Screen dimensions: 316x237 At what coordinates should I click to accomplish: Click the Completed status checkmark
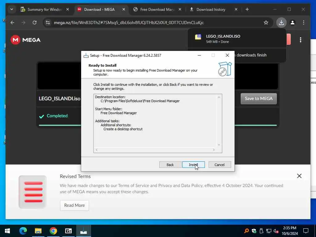click(x=42, y=116)
